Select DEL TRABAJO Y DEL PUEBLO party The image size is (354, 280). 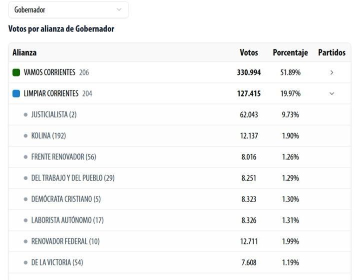(x=72, y=177)
